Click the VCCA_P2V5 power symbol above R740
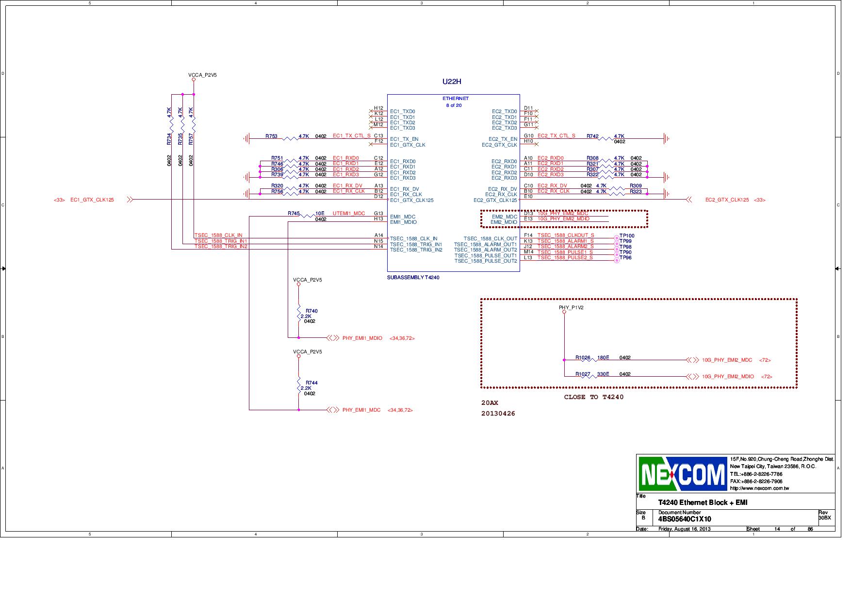851x602 pixels. click(x=298, y=284)
